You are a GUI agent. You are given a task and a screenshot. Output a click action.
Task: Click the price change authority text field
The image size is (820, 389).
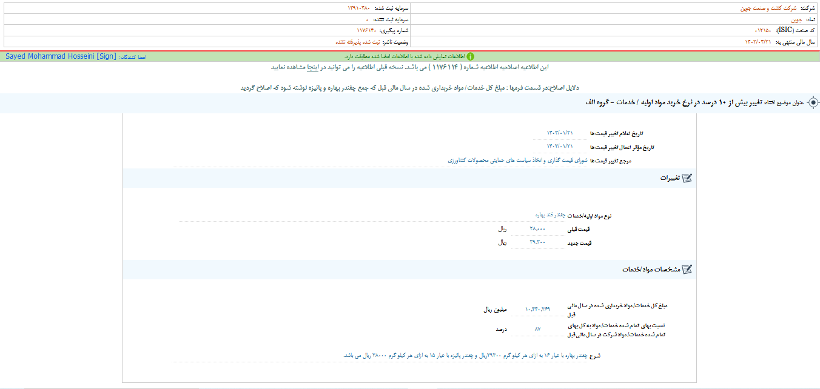517,161
